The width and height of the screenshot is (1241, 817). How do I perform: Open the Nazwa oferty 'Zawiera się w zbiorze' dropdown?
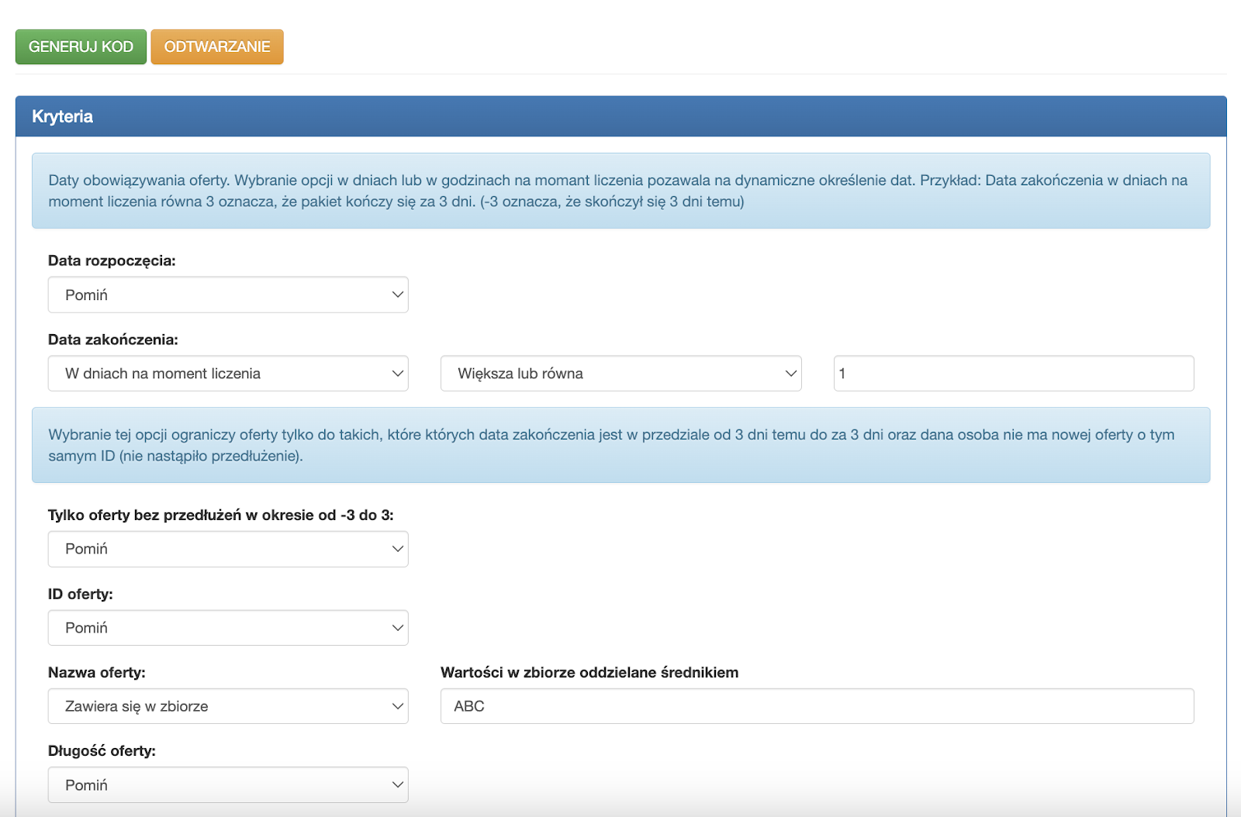pos(228,706)
